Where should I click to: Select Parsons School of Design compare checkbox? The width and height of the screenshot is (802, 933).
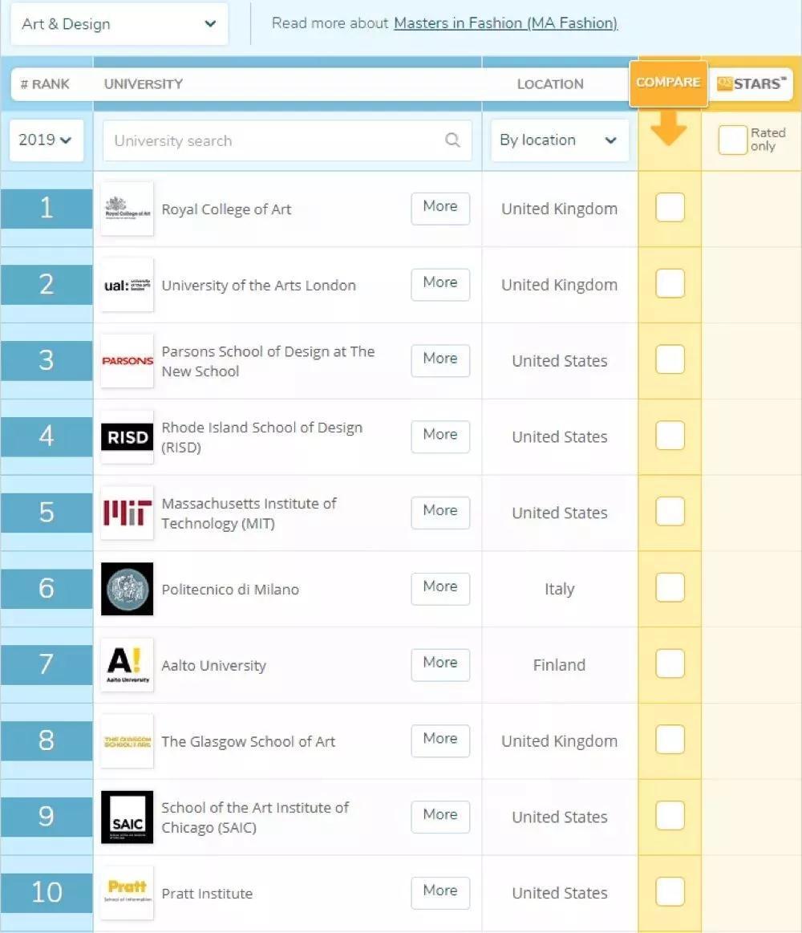[x=670, y=359]
